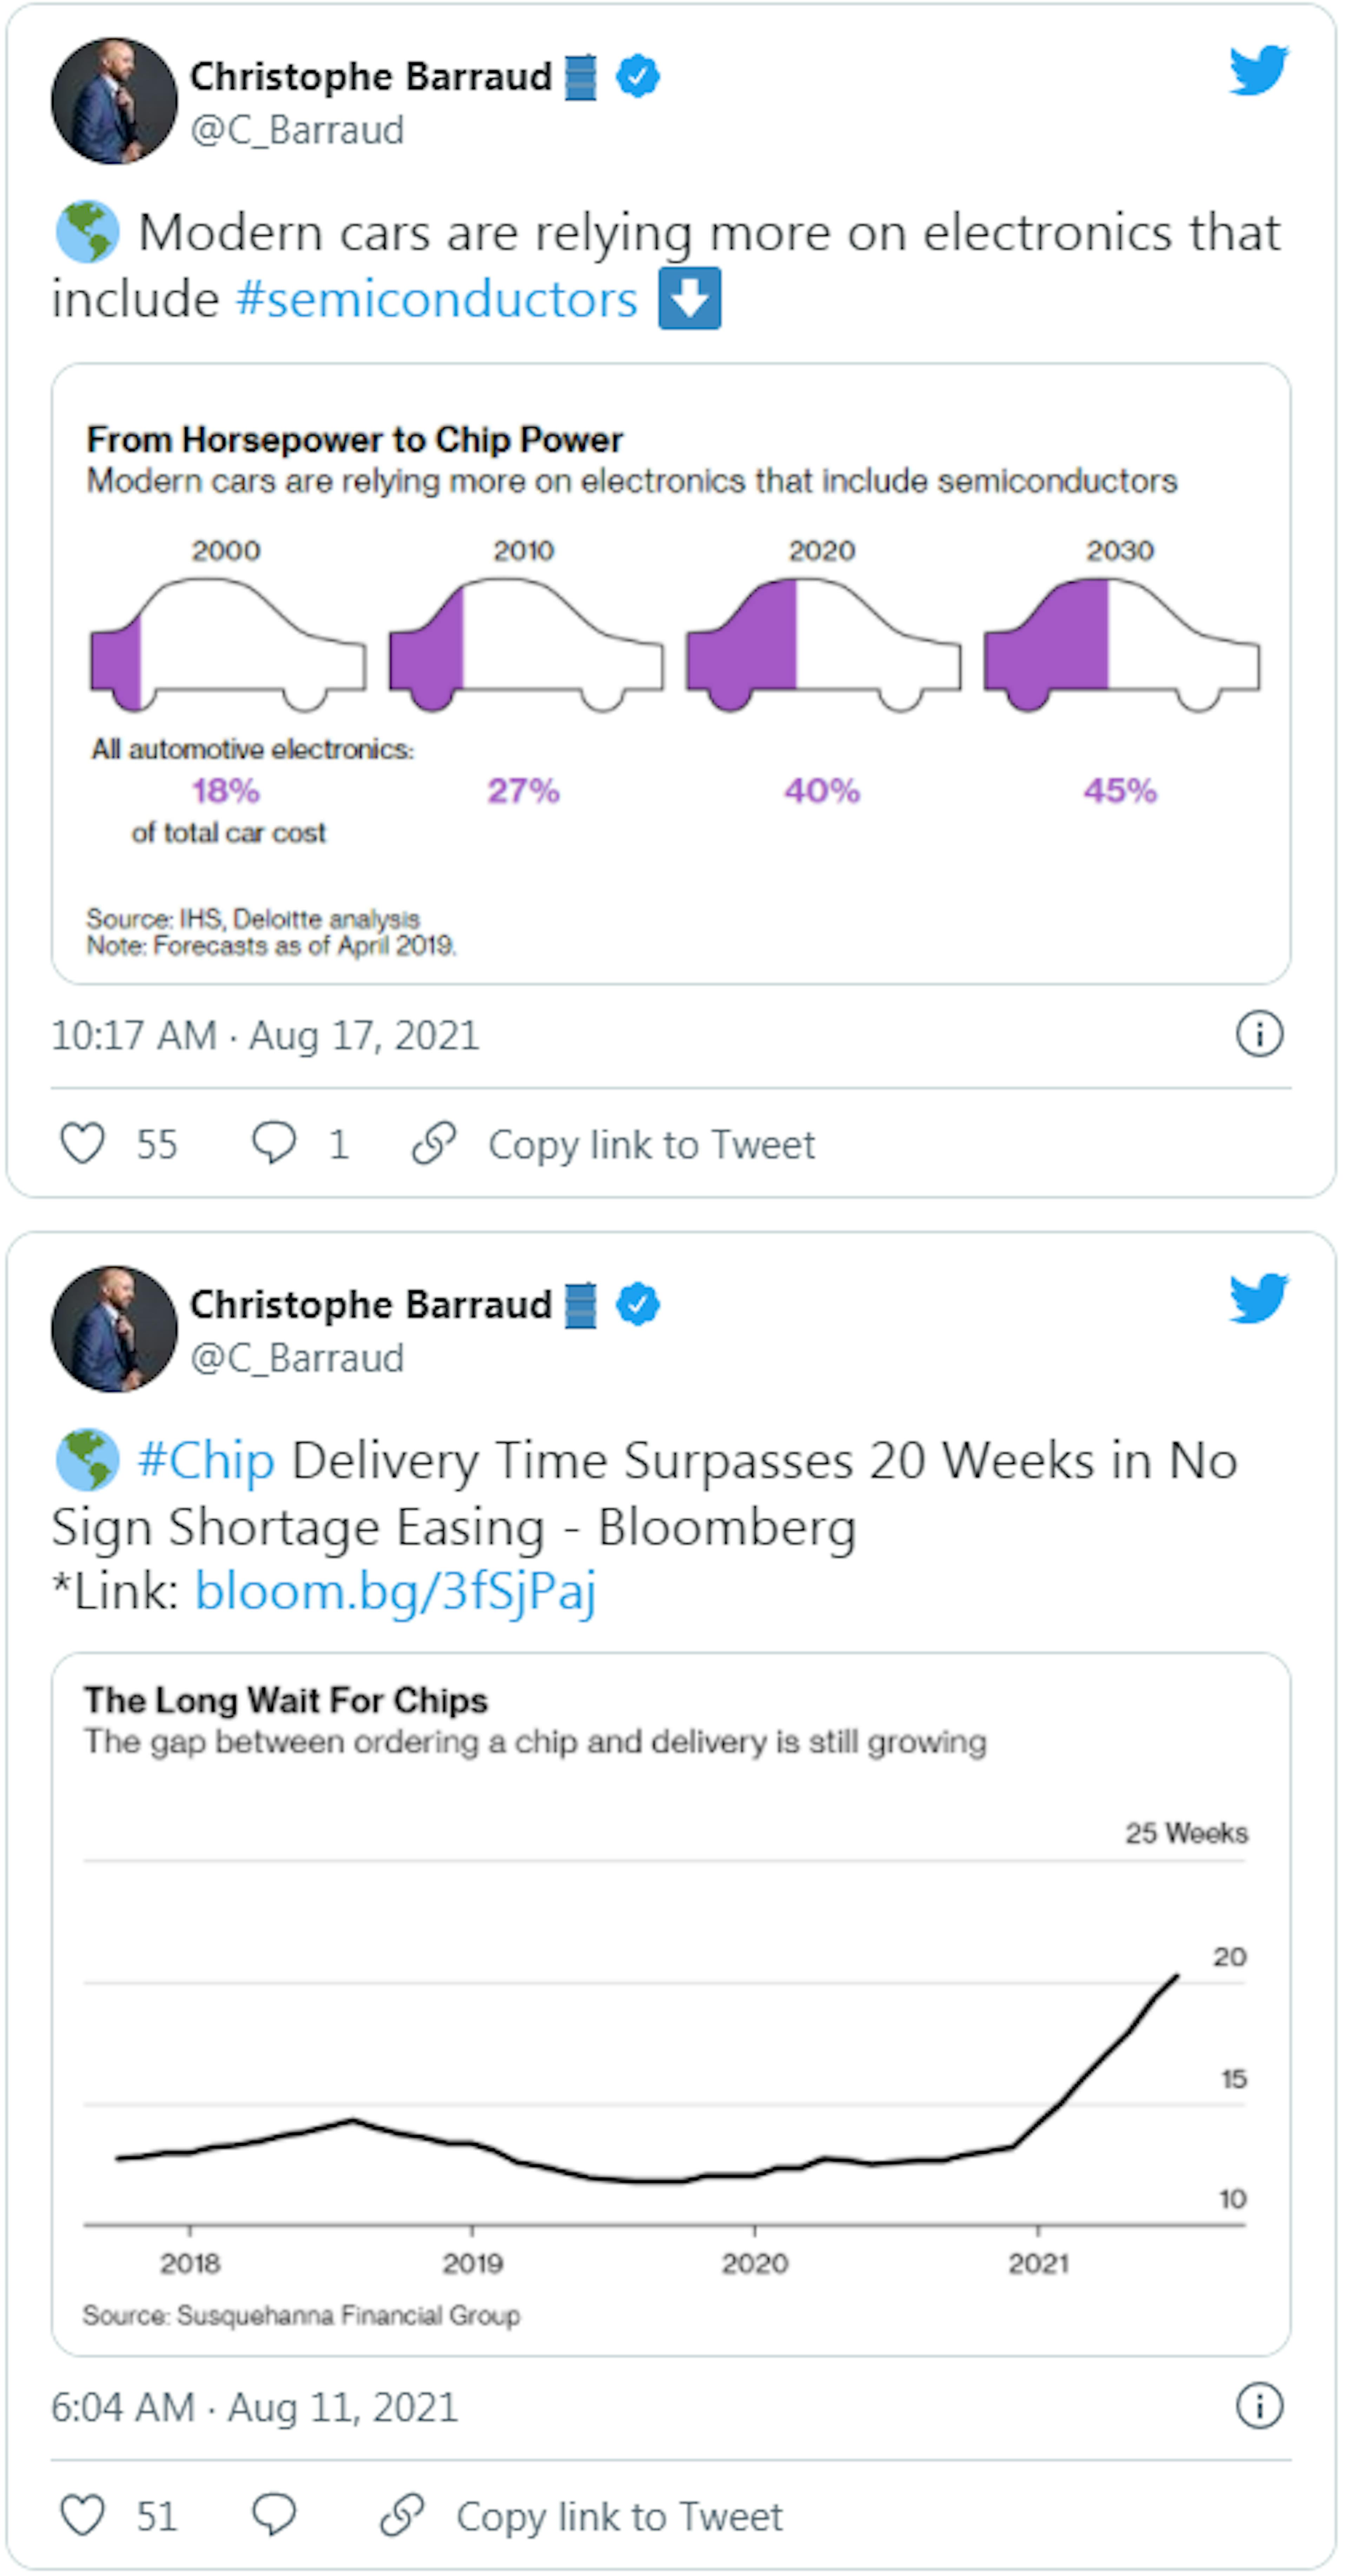Like the chip delivery tweet with 51 likes
This screenshot has width=1348, height=2576.
tap(83, 2515)
